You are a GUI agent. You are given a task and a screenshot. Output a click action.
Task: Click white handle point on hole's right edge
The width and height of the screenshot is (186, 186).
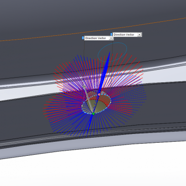click(111, 102)
